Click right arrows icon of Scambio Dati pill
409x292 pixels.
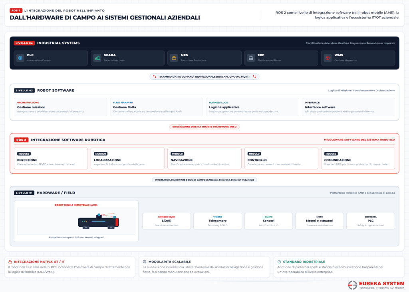(x=254, y=77)
